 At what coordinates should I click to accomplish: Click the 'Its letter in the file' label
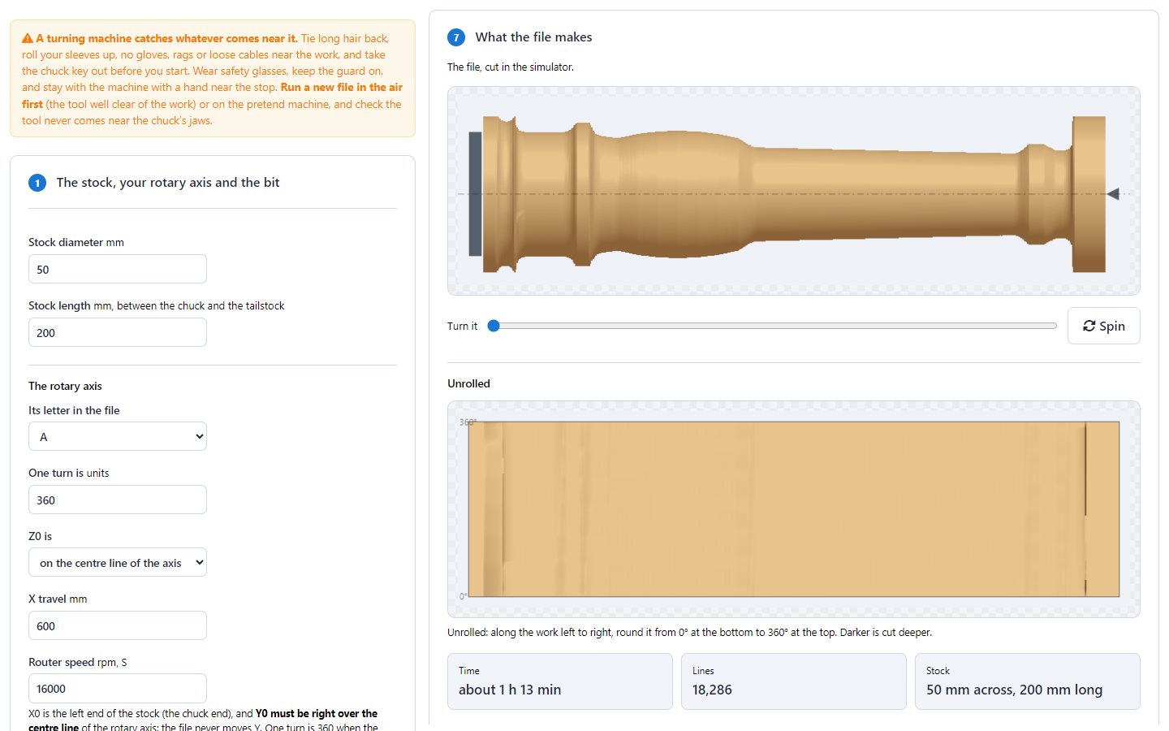[x=74, y=410]
